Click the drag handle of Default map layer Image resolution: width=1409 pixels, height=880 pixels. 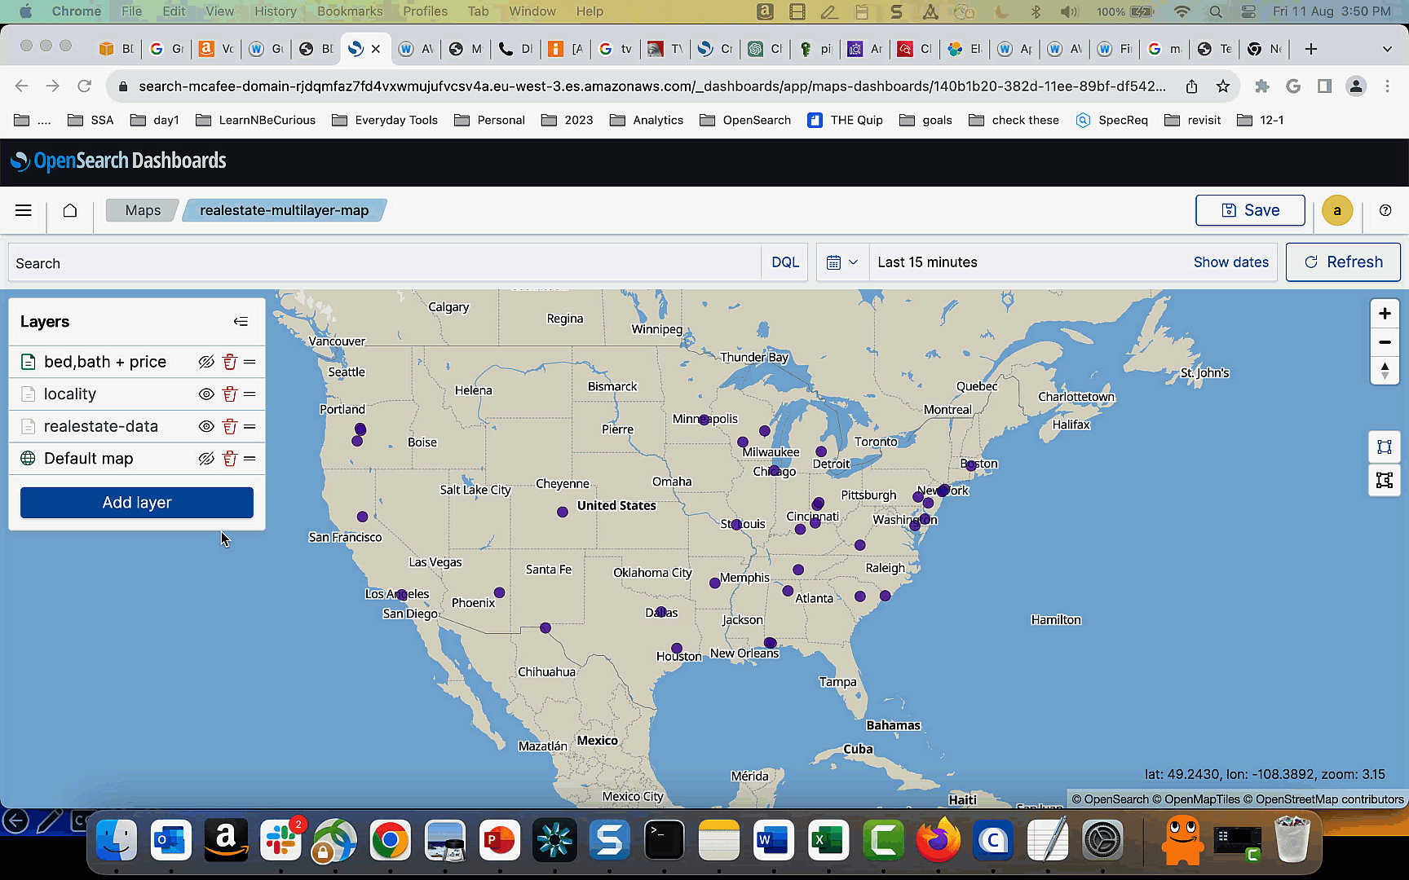tap(250, 459)
